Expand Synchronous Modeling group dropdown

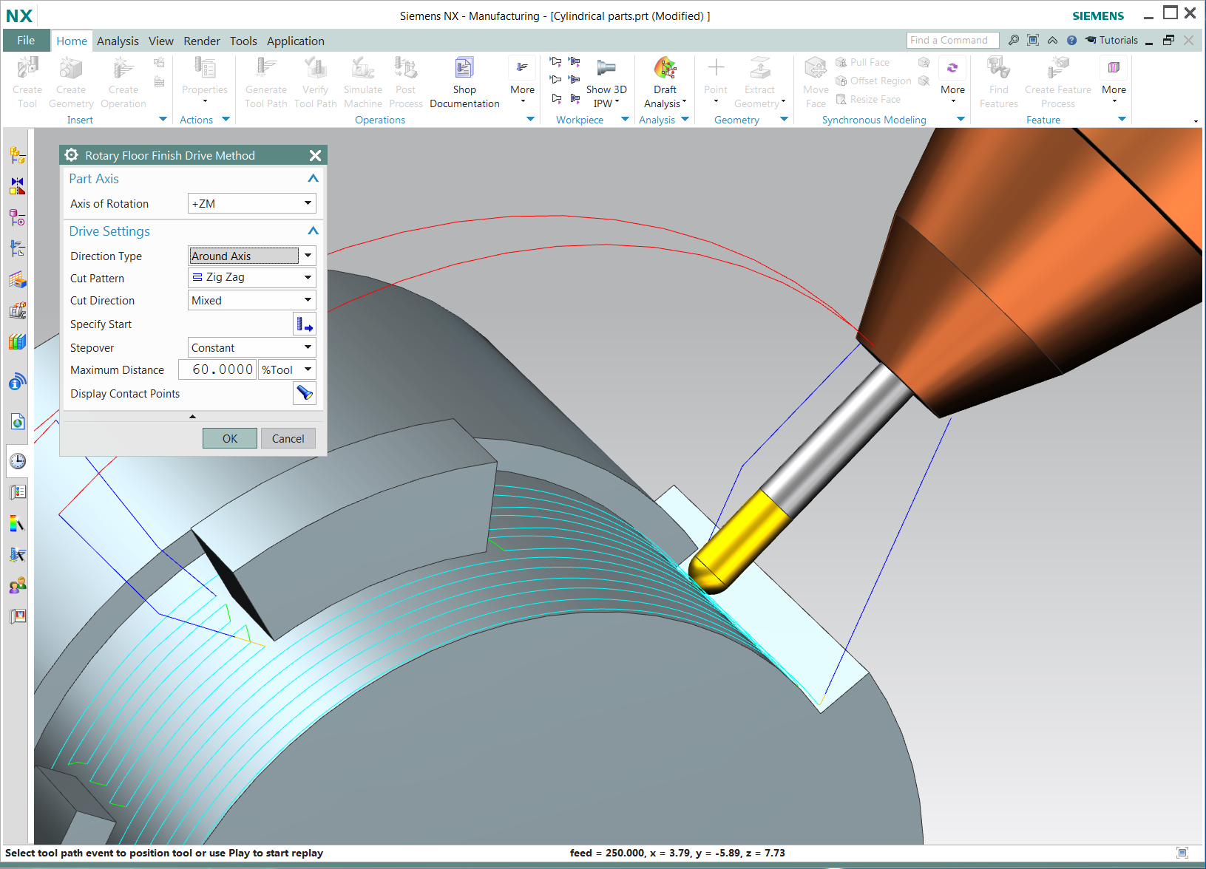(961, 120)
